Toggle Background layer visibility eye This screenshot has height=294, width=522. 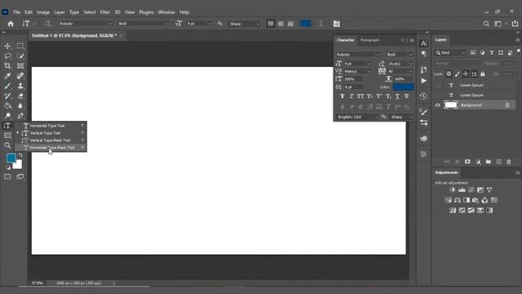pyautogui.click(x=438, y=105)
